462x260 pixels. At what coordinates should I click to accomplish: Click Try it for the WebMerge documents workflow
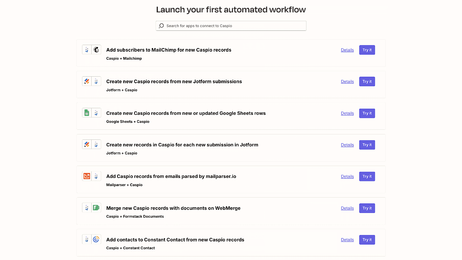pyautogui.click(x=367, y=208)
